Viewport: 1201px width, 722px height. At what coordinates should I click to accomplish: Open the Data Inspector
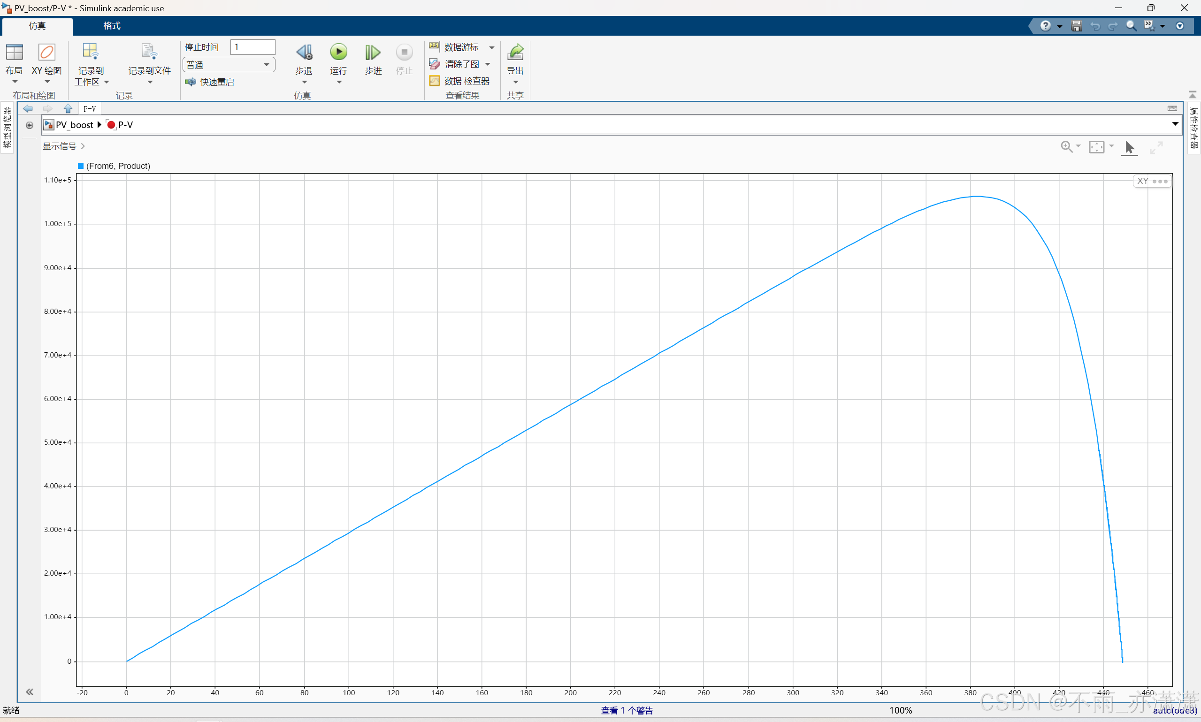click(460, 81)
